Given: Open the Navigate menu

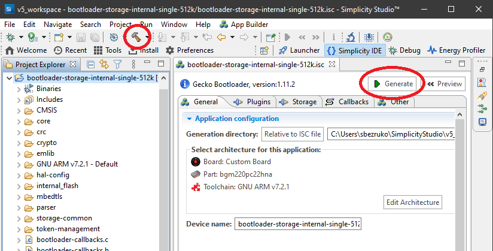Looking at the screenshot, I should pyautogui.click(x=57, y=25).
